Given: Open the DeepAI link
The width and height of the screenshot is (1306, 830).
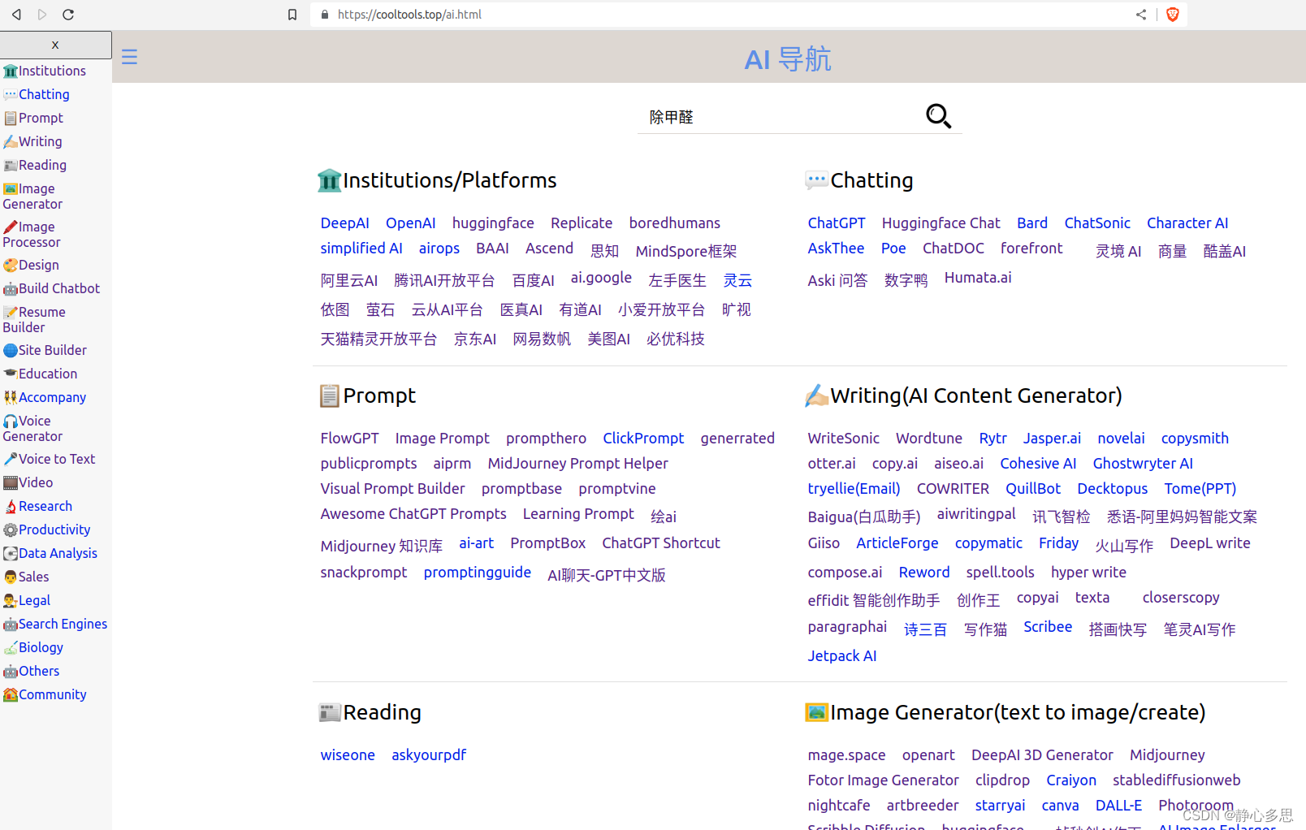Looking at the screenshot, I should (x=344, y=223).
